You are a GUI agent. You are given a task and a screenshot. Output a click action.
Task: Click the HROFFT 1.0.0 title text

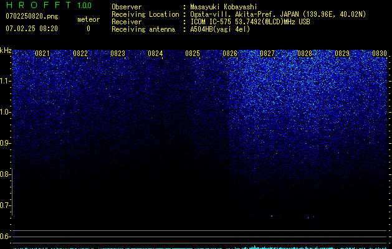tap(49, 5)
